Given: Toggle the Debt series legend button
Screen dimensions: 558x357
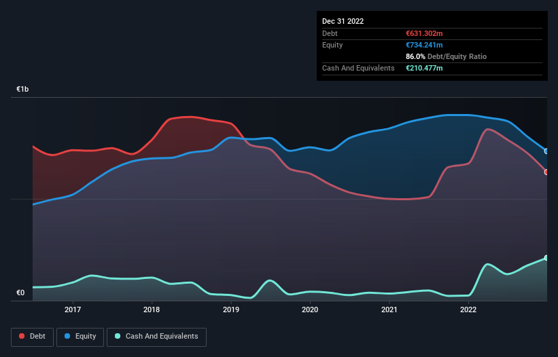Looking at the screenshot, I should (x=33, y=337).
